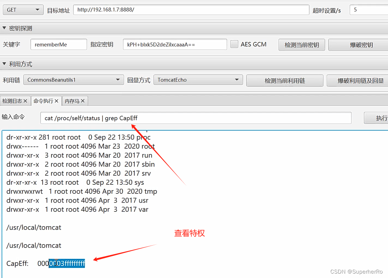Open the GET request method dropdown
Viewport: 388px width, 278px height.
(x=23, y=10)
